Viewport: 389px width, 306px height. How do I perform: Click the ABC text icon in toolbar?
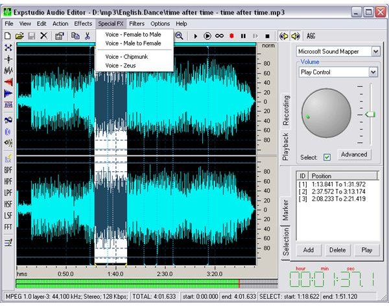click(311, 36)
